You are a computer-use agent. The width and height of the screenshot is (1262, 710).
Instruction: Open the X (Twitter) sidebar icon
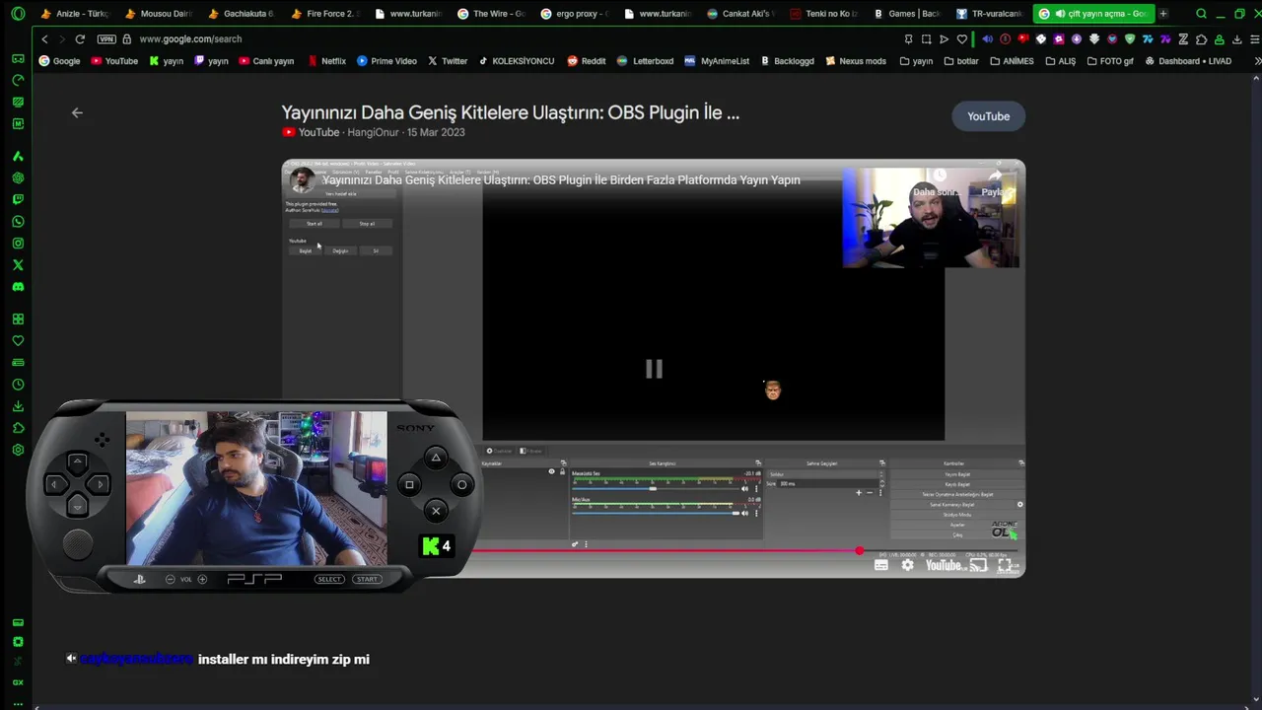point(18,265)
